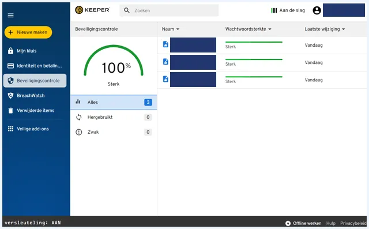Viewport: 369px width, 229px height.
Task: Select the Hergebruikt filter
Action: [x=114, y=117]
